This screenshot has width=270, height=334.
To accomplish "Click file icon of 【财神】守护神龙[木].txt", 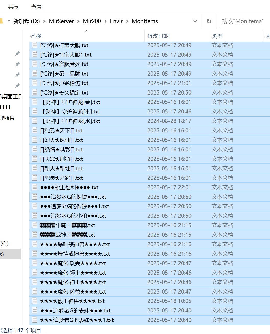I will [35, 111].
